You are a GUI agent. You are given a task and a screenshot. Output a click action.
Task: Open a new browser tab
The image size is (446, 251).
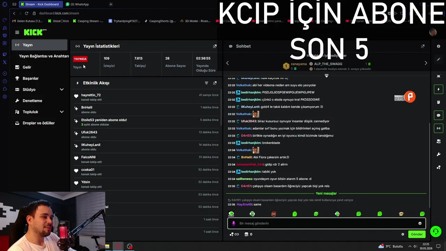111,4
